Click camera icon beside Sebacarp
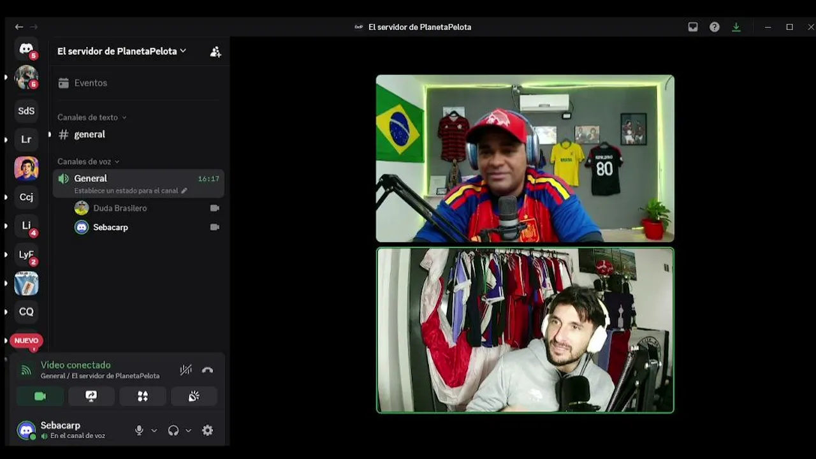The height and width of the screenshot is (459, 816). [x=215, y=227]
